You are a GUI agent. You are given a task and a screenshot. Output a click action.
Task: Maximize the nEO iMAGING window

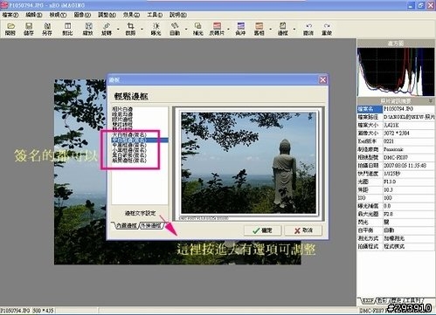420,5
